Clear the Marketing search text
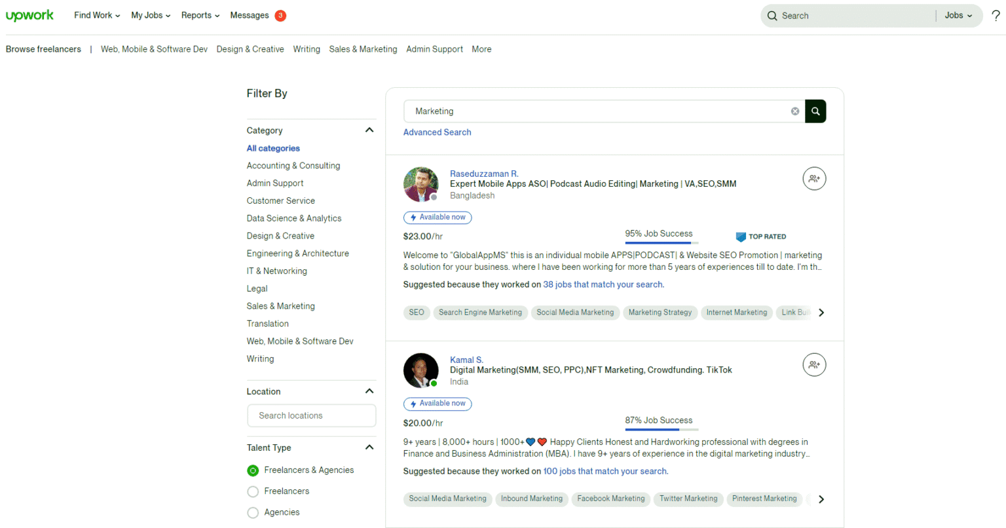Viewport: 1006px width, 528px height. (x=794, y=111)
